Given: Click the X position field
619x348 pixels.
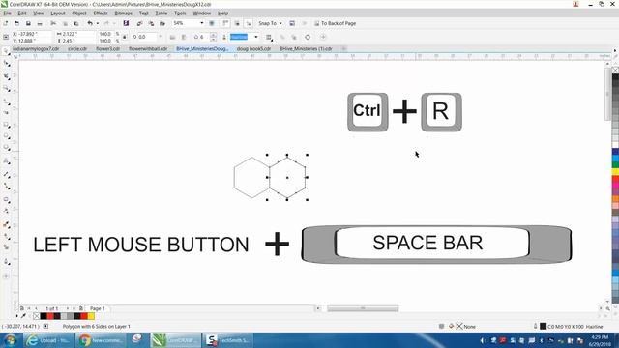Looking at the screenshot, I should coord(32,34).
